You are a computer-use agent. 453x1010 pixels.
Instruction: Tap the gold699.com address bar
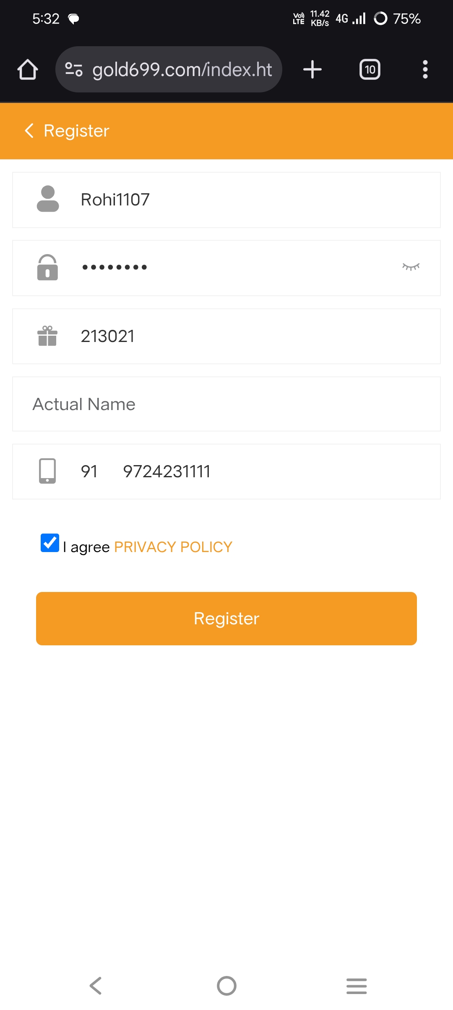pyautogui.click(x=182, y=70)
